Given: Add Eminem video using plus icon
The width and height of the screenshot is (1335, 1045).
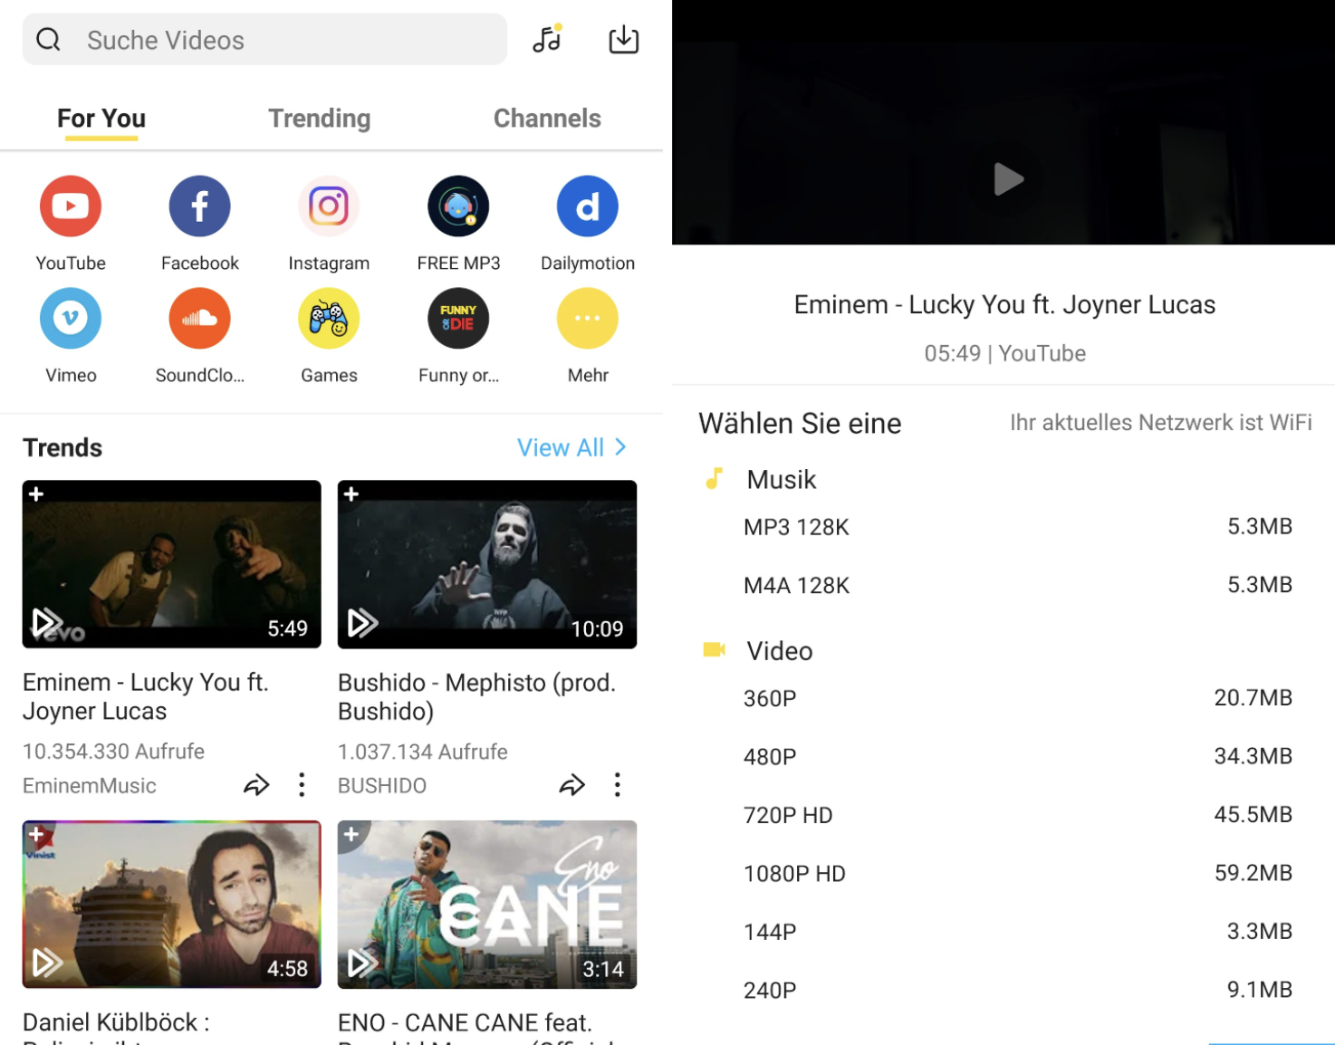Looking at the screenshot, I should 36,494.
